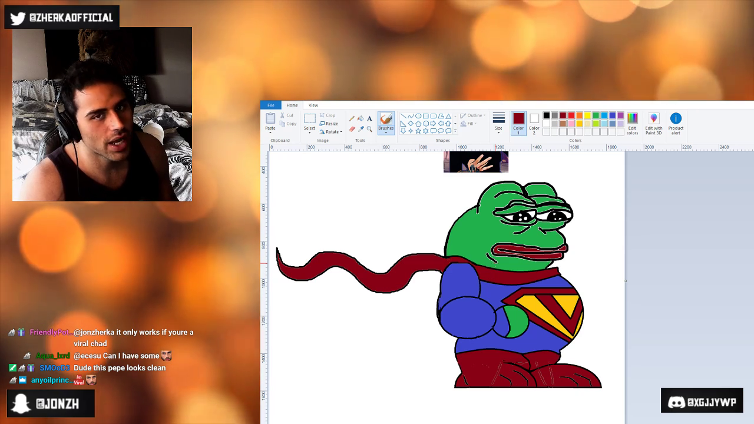This screenshot has height=424, width=754.
Task: Pick the Curve shape
Action: [x=411, y=116]
